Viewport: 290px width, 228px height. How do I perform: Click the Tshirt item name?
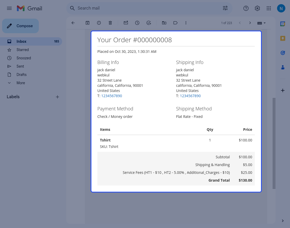click(x=105, y=140)
